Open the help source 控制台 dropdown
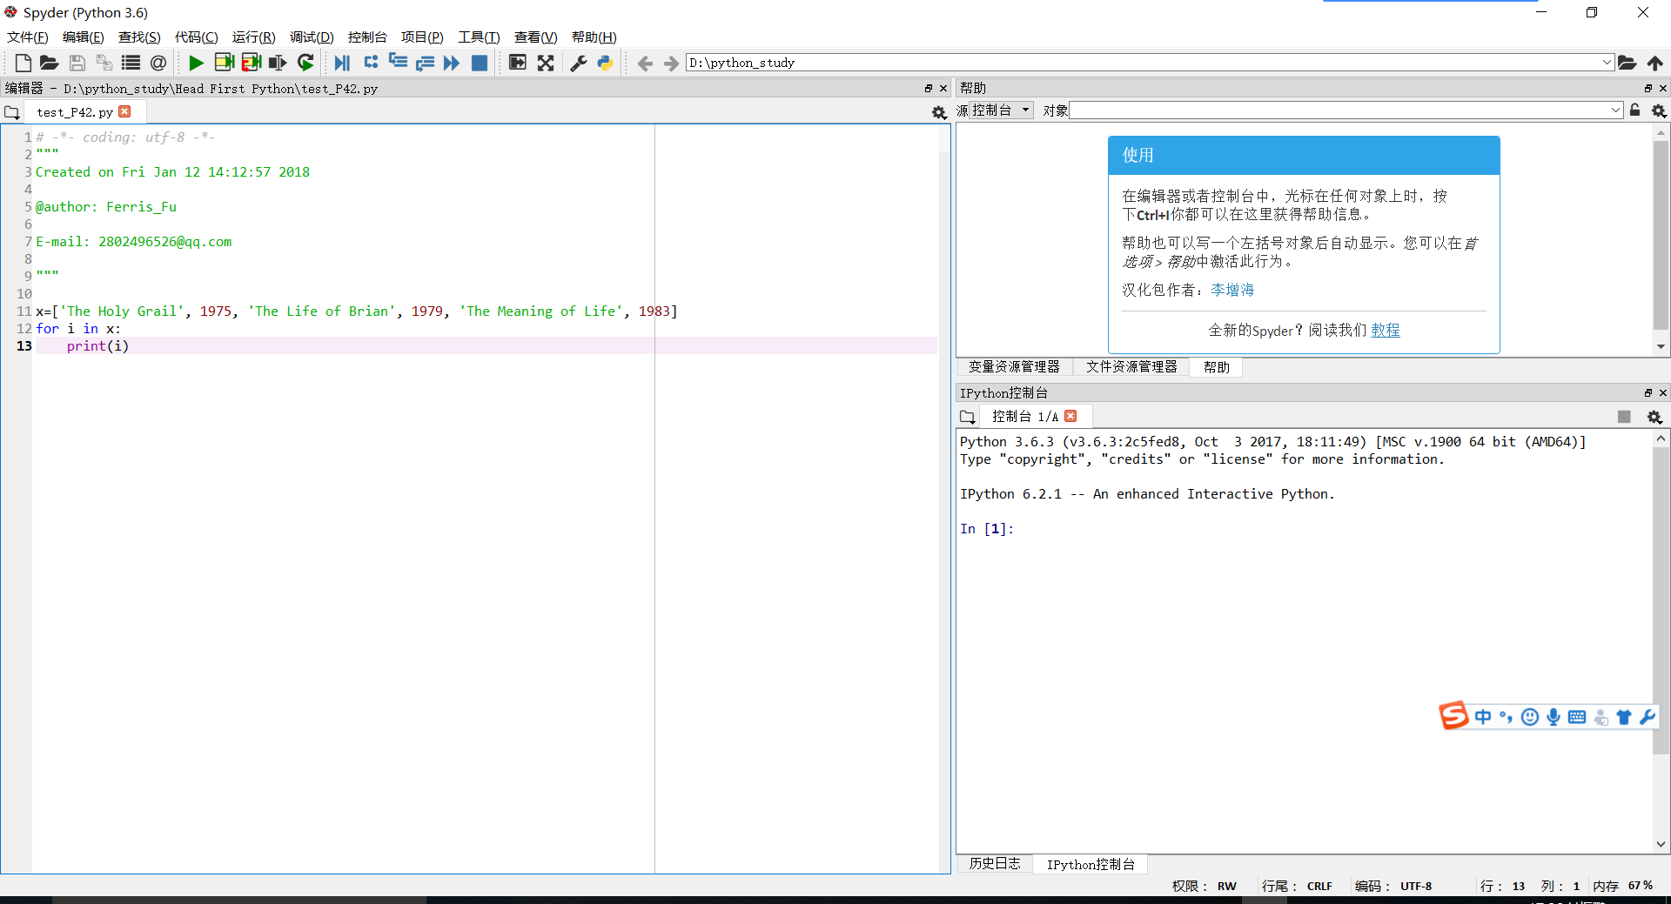 coord(1001,110)
